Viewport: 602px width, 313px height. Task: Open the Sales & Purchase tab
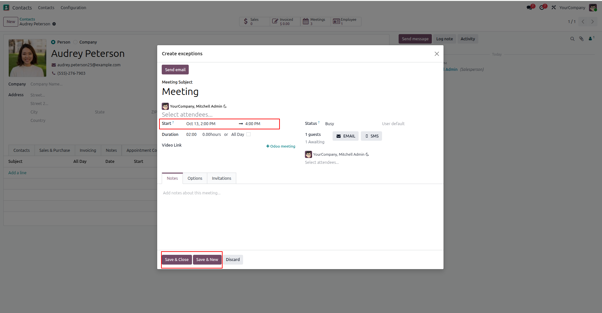[x=55, y=150]
